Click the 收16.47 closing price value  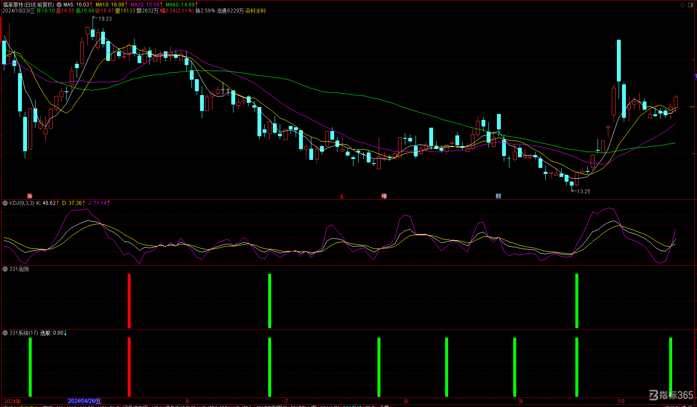pos(105,11)
